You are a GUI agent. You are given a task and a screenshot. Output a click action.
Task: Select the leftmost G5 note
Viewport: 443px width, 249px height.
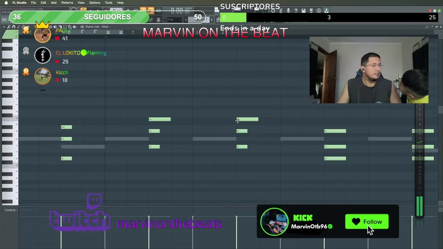coord(66,139)
